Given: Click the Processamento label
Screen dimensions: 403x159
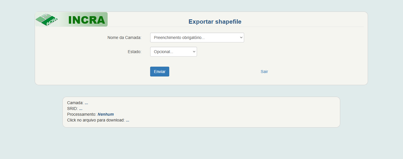Looking at the screenshot, I should (x=82, y=114).
